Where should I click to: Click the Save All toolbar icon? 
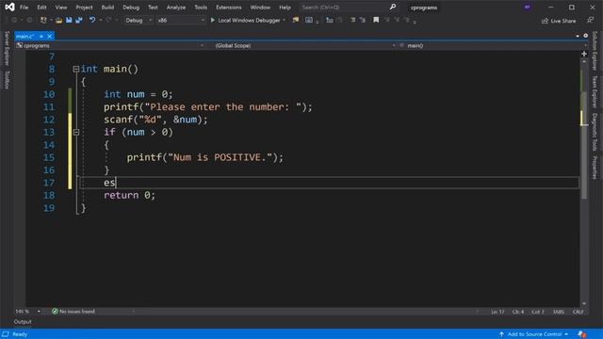point(79,21)
